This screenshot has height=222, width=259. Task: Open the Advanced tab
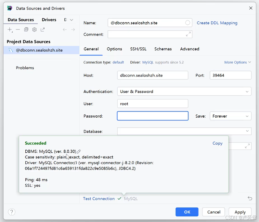(190, 49)
